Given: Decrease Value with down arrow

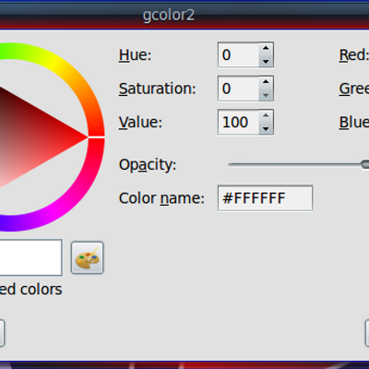Looking at the screenshot, I should coord(266,128).
